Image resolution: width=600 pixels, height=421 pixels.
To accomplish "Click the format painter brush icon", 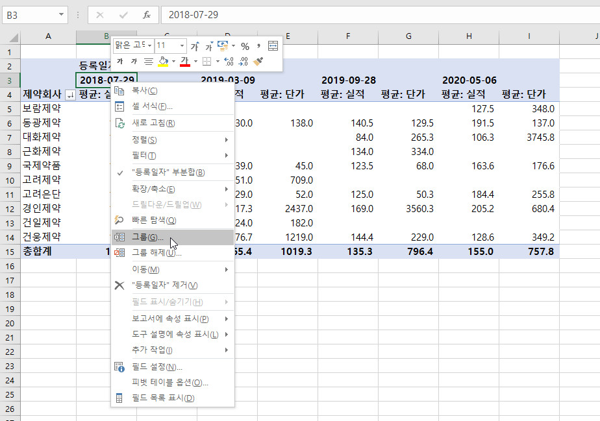I will tap(258, 62).
